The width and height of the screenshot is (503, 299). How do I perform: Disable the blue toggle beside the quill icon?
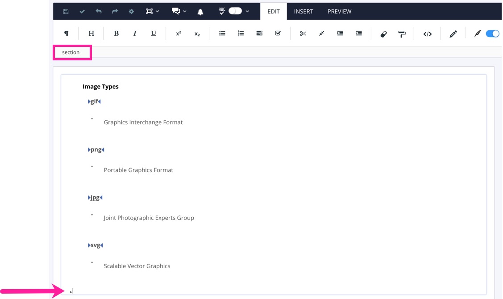click(x=493, y=33)
